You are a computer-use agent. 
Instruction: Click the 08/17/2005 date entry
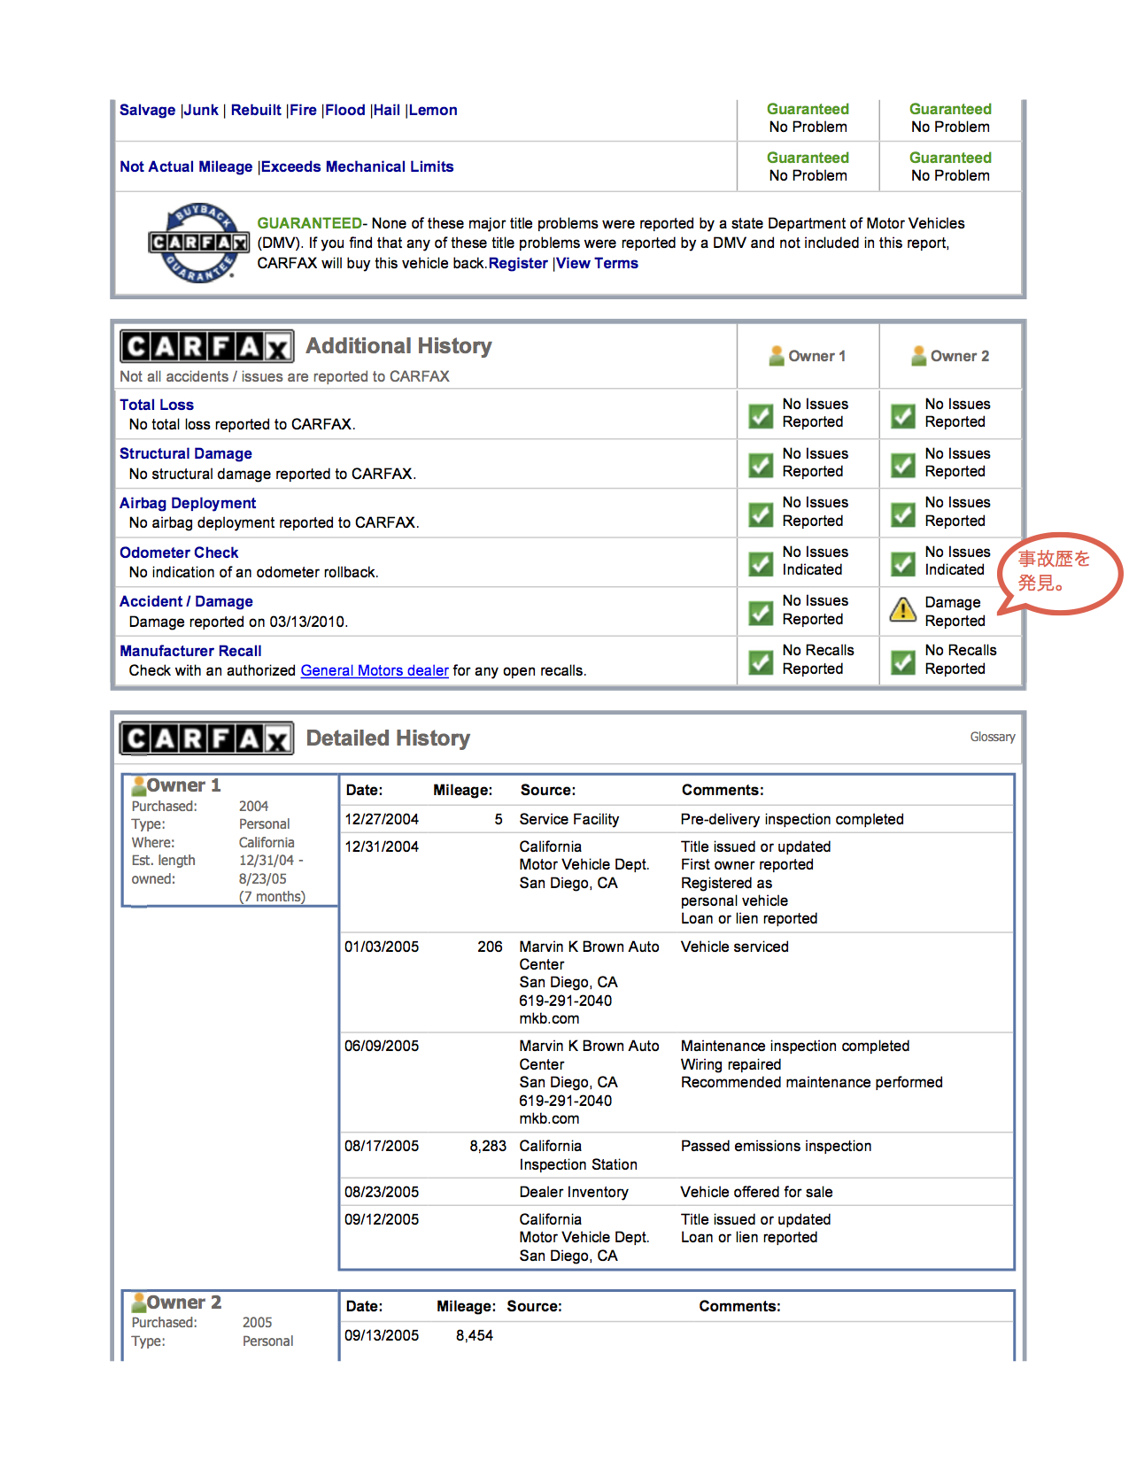(x=382, y=1147)
